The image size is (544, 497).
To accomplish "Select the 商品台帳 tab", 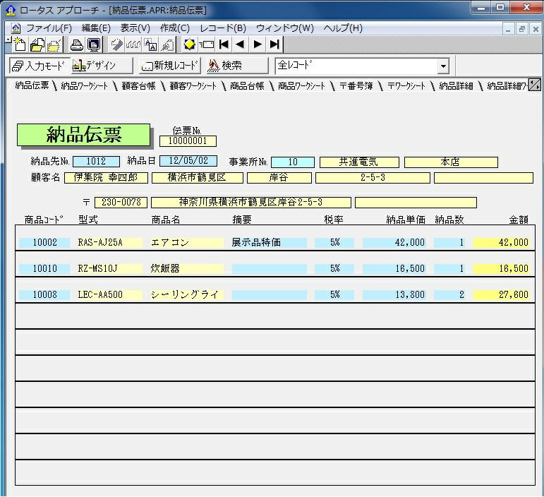I will [247, 85].
